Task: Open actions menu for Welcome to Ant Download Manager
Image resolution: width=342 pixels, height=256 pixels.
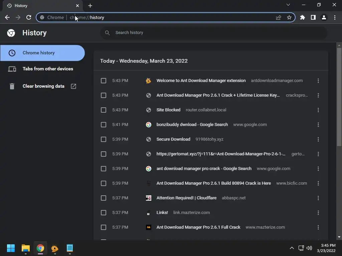Action: tap(318, 81)
